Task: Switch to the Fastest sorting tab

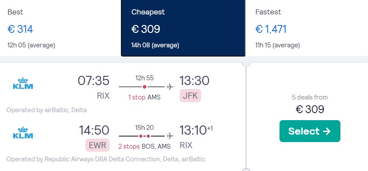Action: (x=307, y=28)
